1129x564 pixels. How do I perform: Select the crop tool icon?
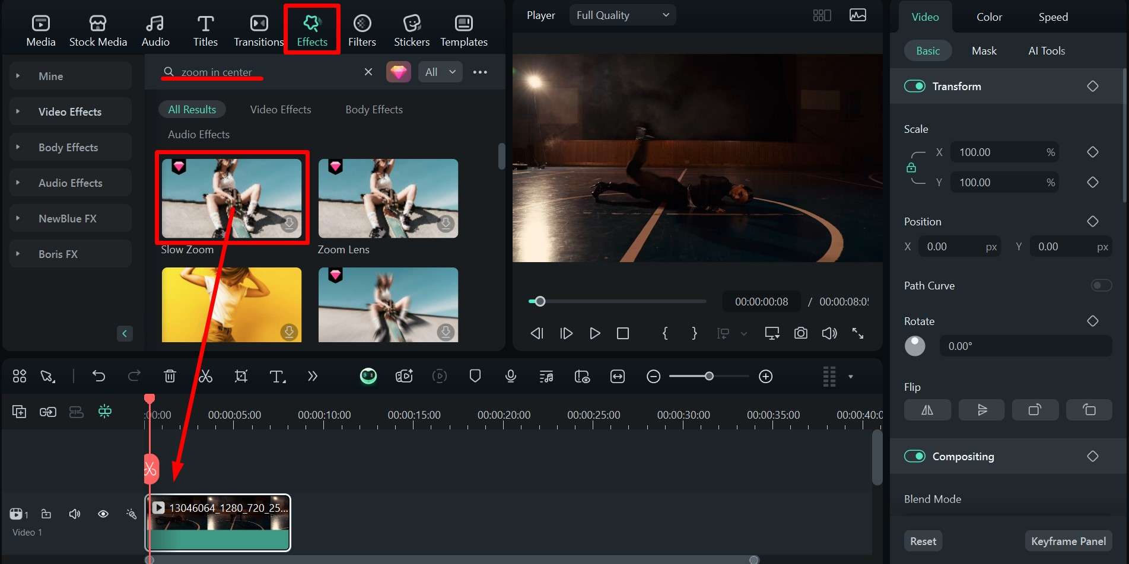click(x=241, y=377)
